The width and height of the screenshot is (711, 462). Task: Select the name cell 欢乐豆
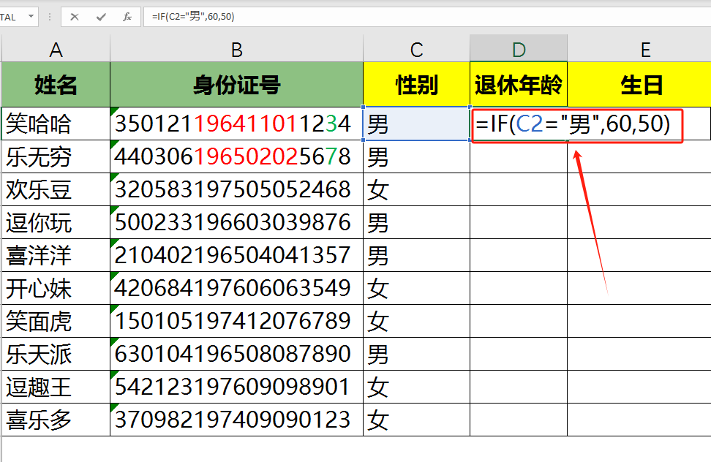(x=56, y=189)
